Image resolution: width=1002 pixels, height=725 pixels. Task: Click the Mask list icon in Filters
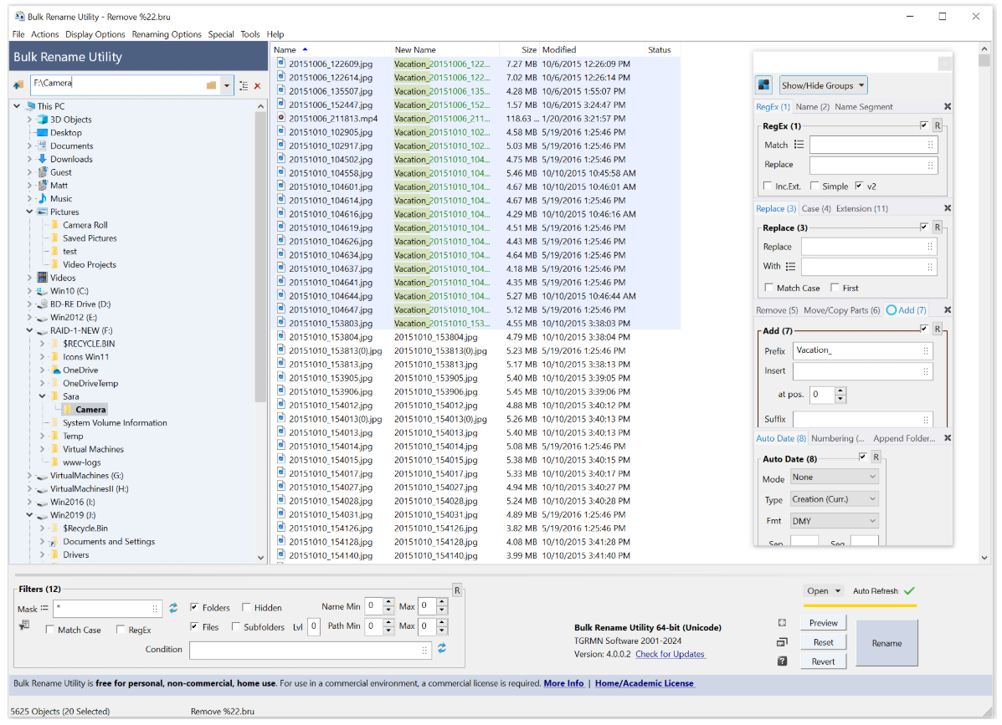(44, 608)
